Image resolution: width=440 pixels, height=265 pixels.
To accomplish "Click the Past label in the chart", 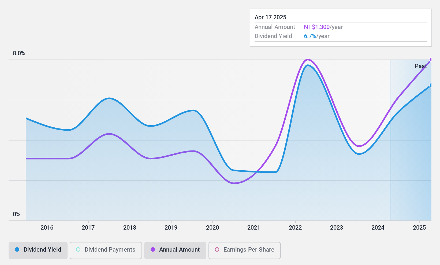I will (421, 66).
